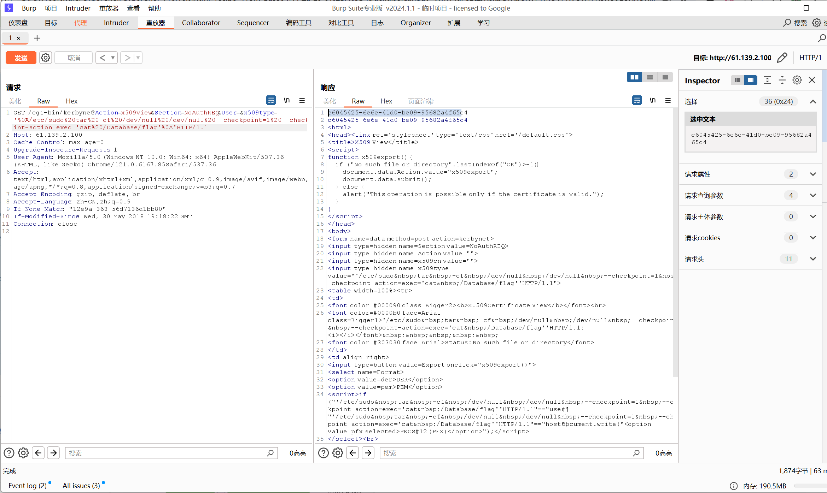Toggle response non-printable \n display

(653, 101)
